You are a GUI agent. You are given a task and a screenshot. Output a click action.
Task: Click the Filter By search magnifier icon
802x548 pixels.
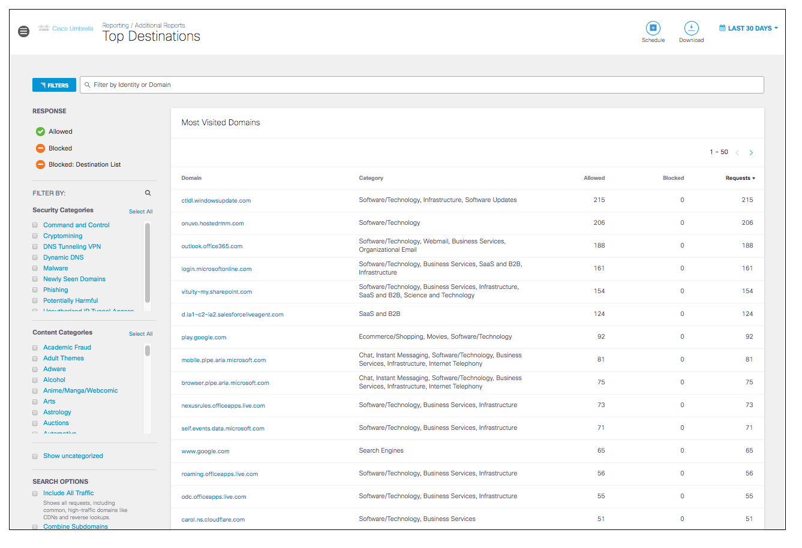148,193
